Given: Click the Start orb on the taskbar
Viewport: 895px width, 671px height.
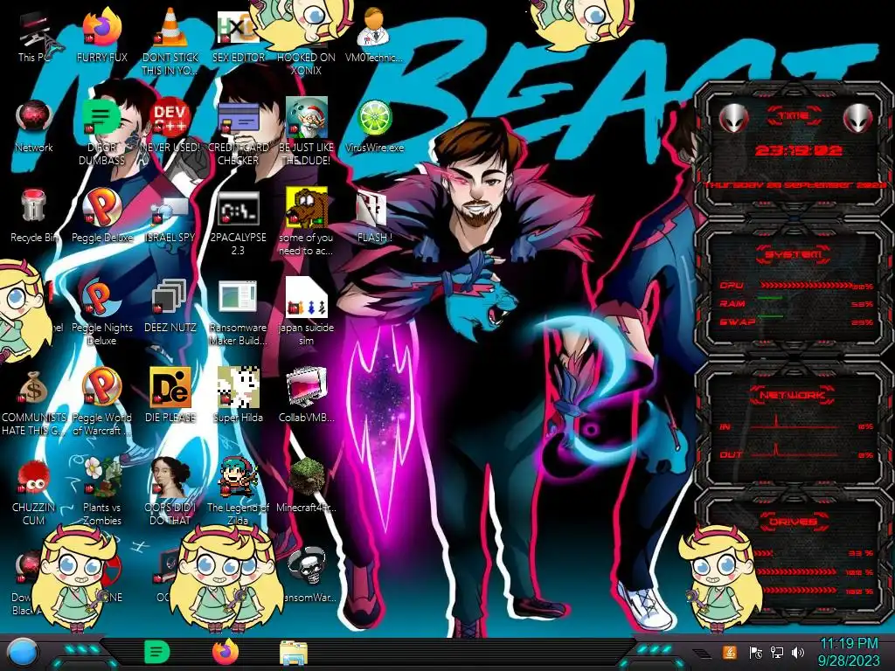Looking at the screenshot, I should [x=23, y=652].
